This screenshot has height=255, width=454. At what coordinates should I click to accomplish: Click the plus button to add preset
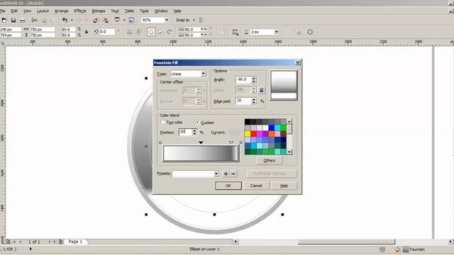(x=226, y=174)
